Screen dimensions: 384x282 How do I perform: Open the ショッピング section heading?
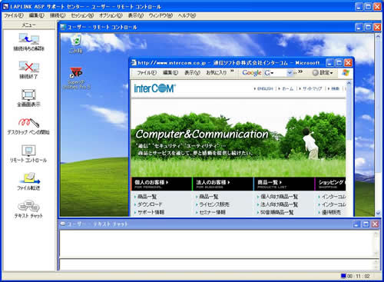point(332,182)
